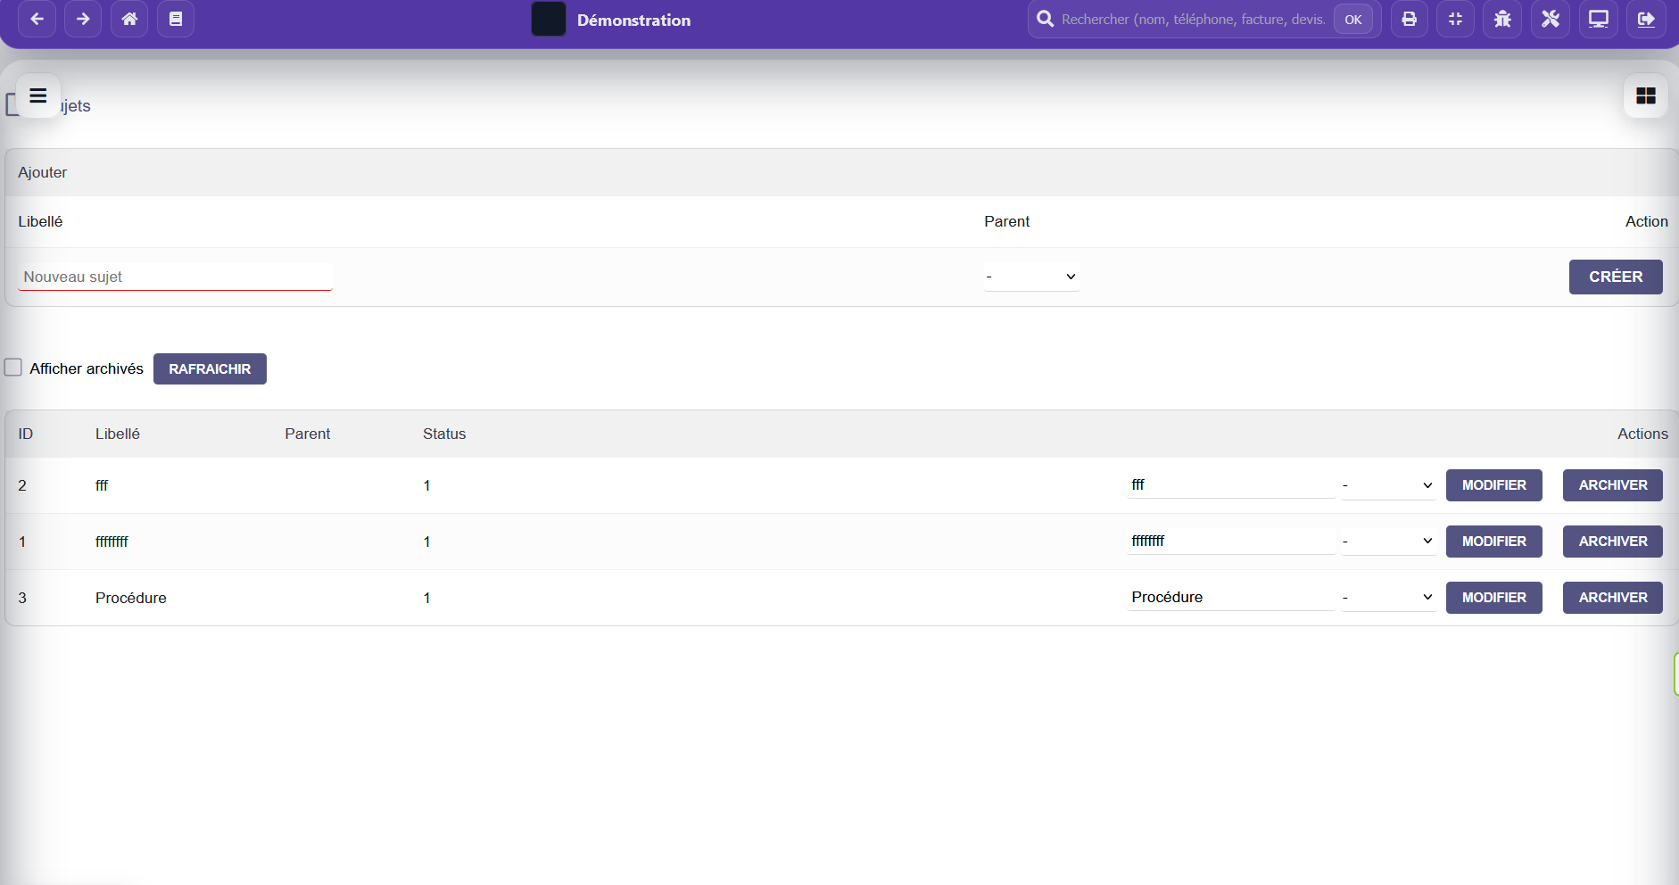Image resolution: width=1679 pixels, height=885 pixels.
Task: Go back with the left arrow button
Action: click(x=37, y=19)
